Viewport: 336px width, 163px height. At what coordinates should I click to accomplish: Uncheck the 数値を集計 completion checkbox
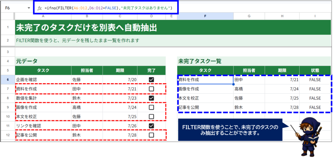pos(151,98)
